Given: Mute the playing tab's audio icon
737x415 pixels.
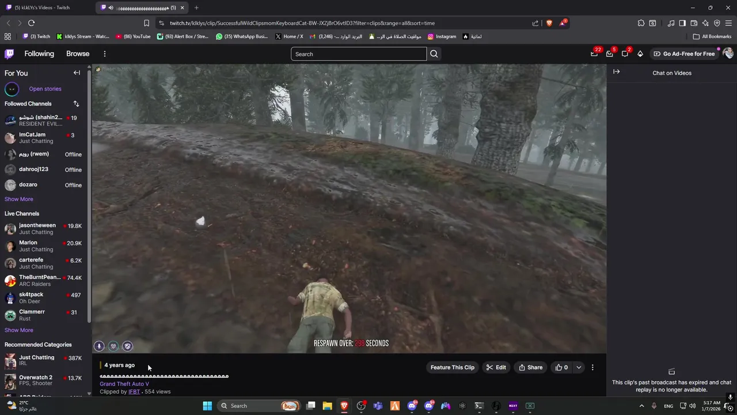Looking at the screenshot, I should coord(111,7).
